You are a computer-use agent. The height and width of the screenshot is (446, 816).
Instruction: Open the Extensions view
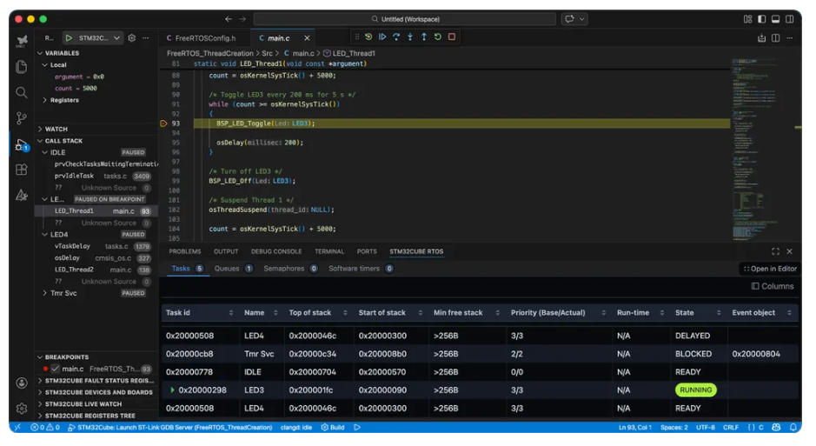tap(22, 170)
